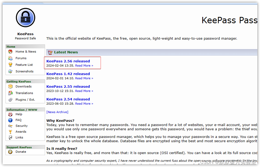Open the Awards page link
This screenshot has height=167, width=260.
click(21, 132)
